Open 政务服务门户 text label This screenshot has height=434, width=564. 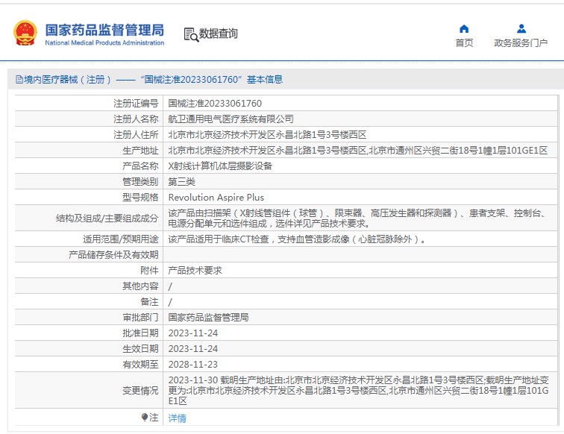click(x=521, y=43)
